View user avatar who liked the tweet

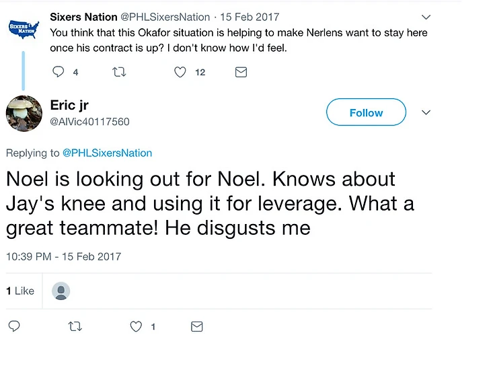click(61, 291)
